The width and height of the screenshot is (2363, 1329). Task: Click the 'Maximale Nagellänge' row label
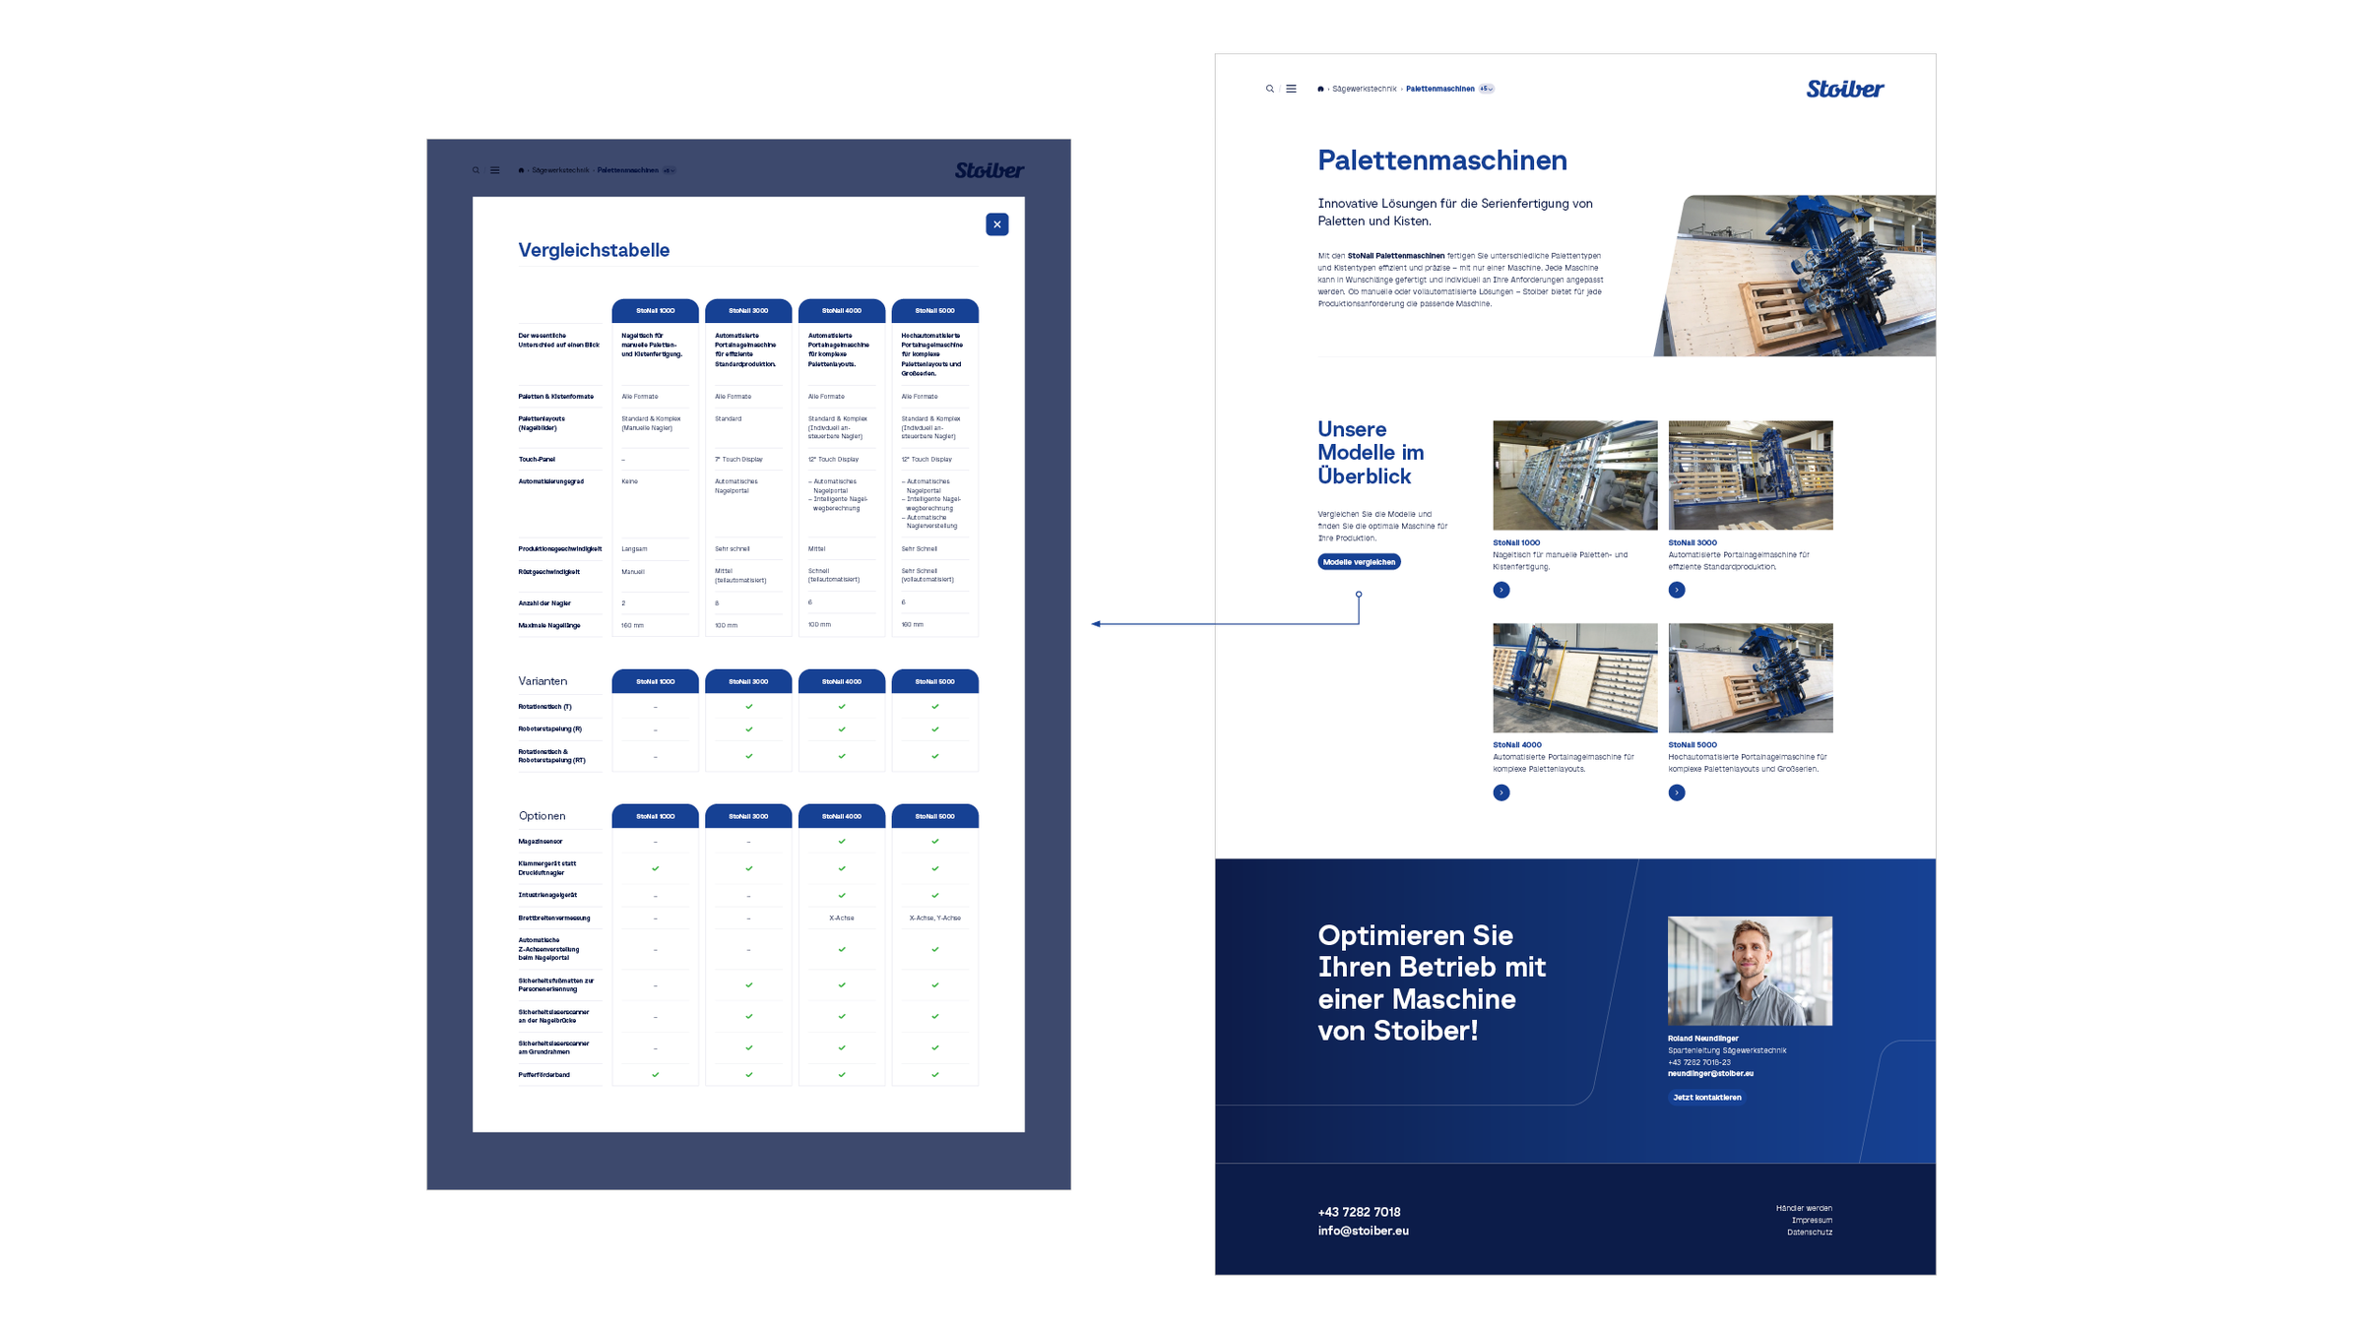click(549, 625)
